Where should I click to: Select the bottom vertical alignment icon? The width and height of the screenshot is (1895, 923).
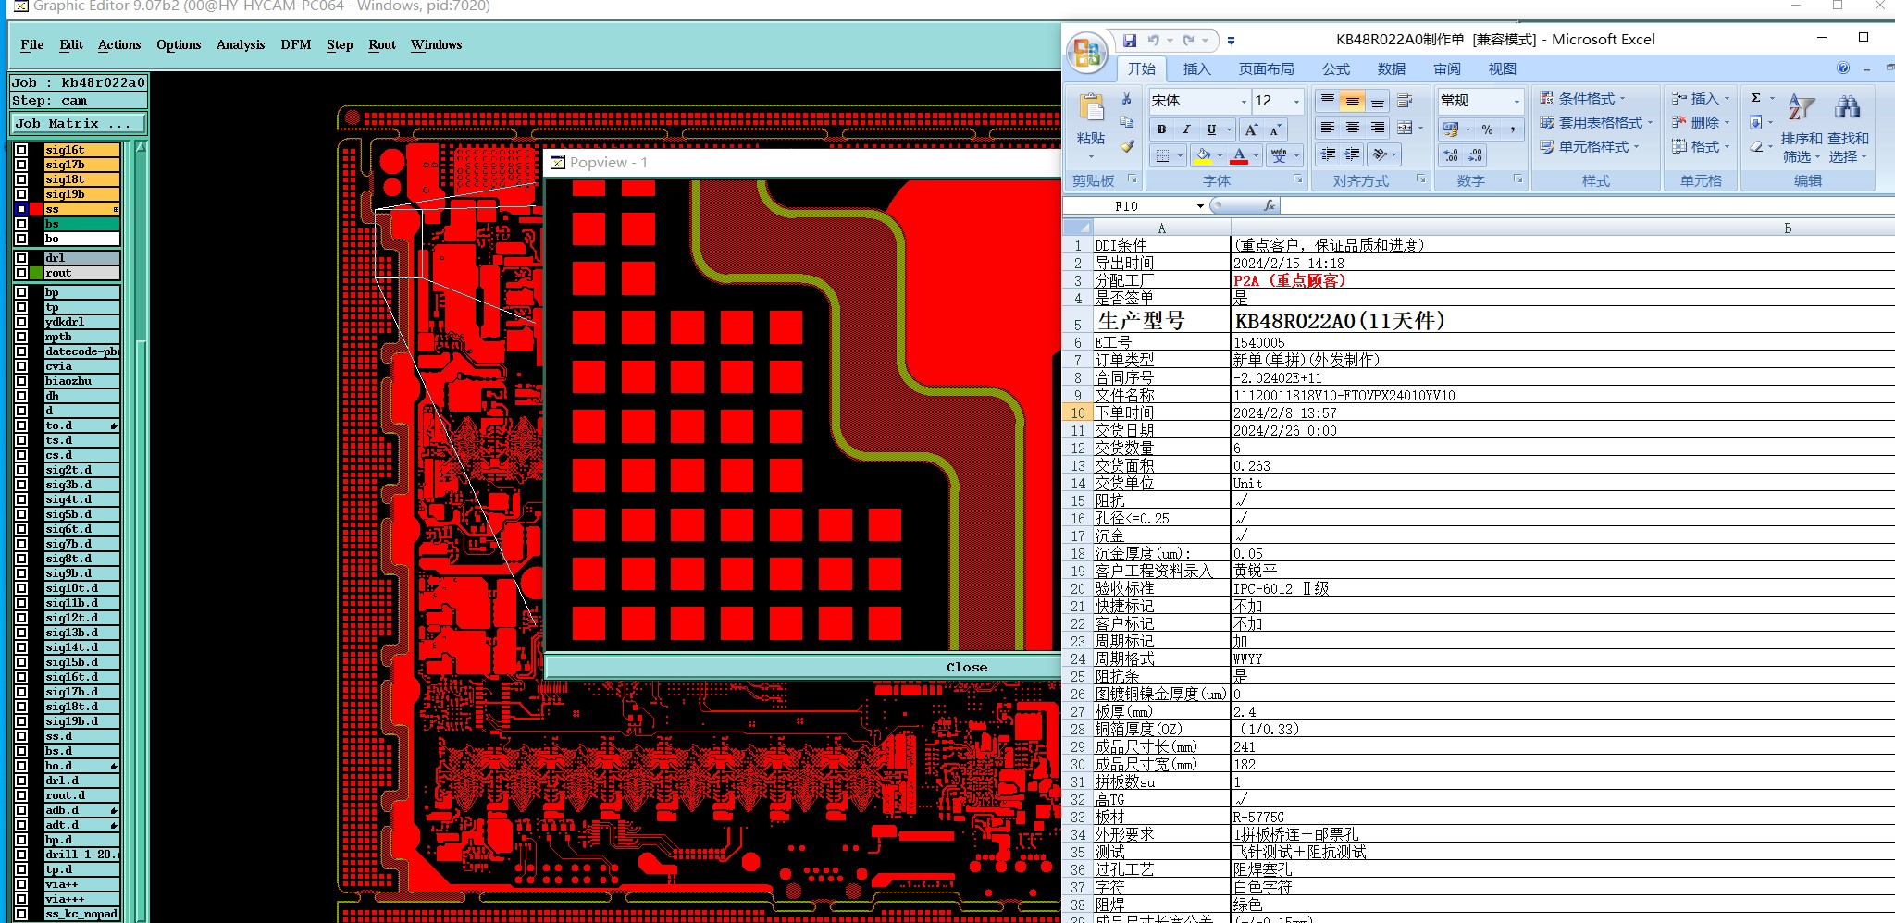tap(1378, 100)
